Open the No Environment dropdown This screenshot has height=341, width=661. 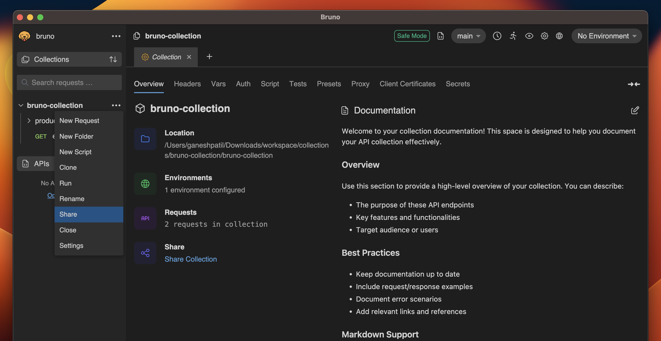[x=606, y=36]
